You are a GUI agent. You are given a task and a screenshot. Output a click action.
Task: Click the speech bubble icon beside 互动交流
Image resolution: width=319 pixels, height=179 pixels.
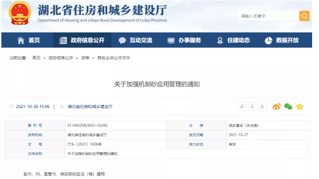pyautogui.click(x=122, y=40)
